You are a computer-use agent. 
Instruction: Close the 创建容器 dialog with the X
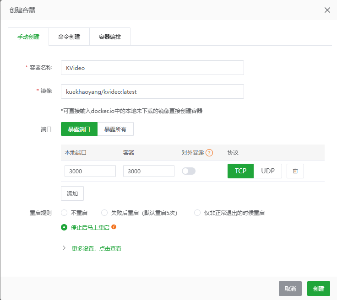tap(327, 10)
